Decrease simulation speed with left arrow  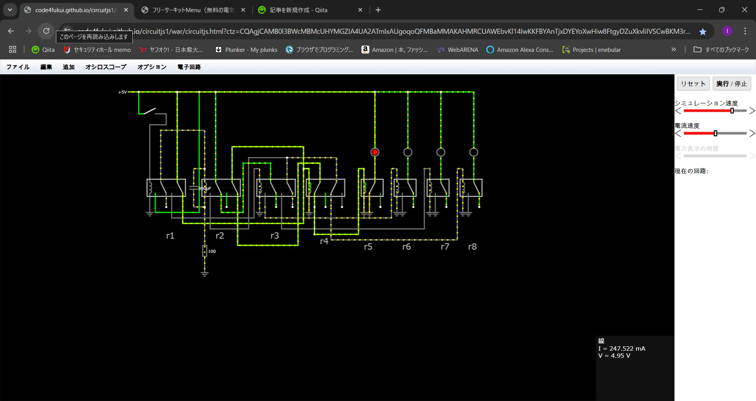pos(678,111)
